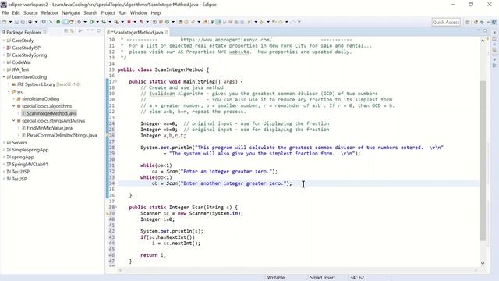
Task: Click the 34 : 62 cursor position status
Action: click(357, 278)
